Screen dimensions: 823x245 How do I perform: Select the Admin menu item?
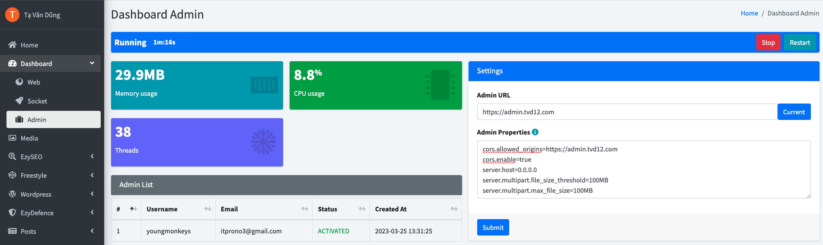54,119
